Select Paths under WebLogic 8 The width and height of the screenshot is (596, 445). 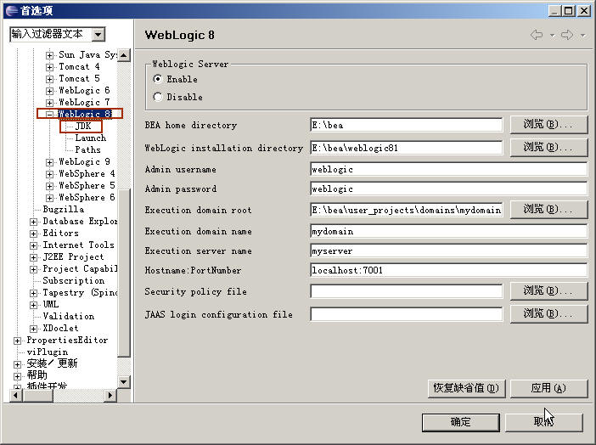(x=87, y=149)
